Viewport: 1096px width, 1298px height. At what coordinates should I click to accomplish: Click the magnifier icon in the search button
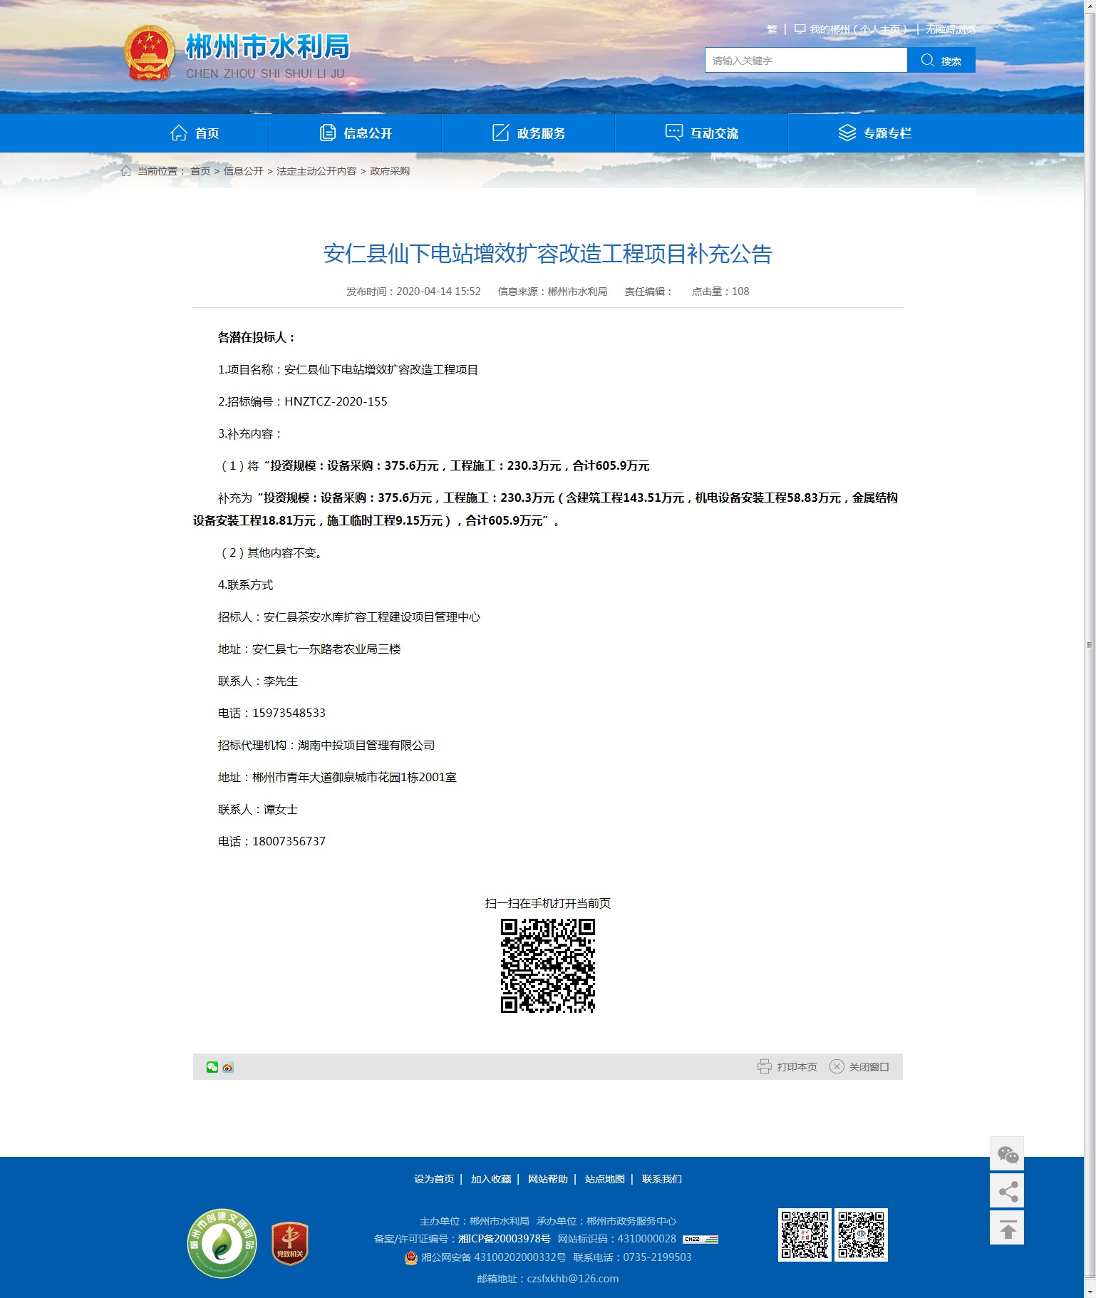tap(927, 60)
